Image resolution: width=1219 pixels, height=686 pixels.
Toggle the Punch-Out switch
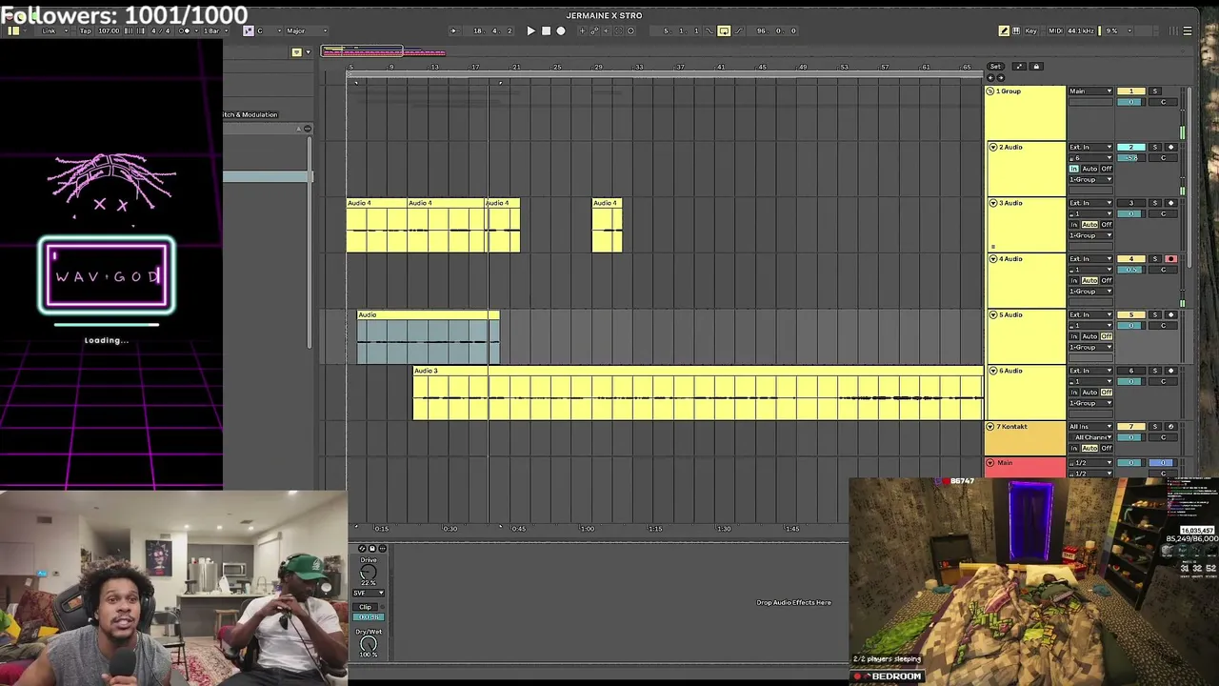tap(739, 30)
